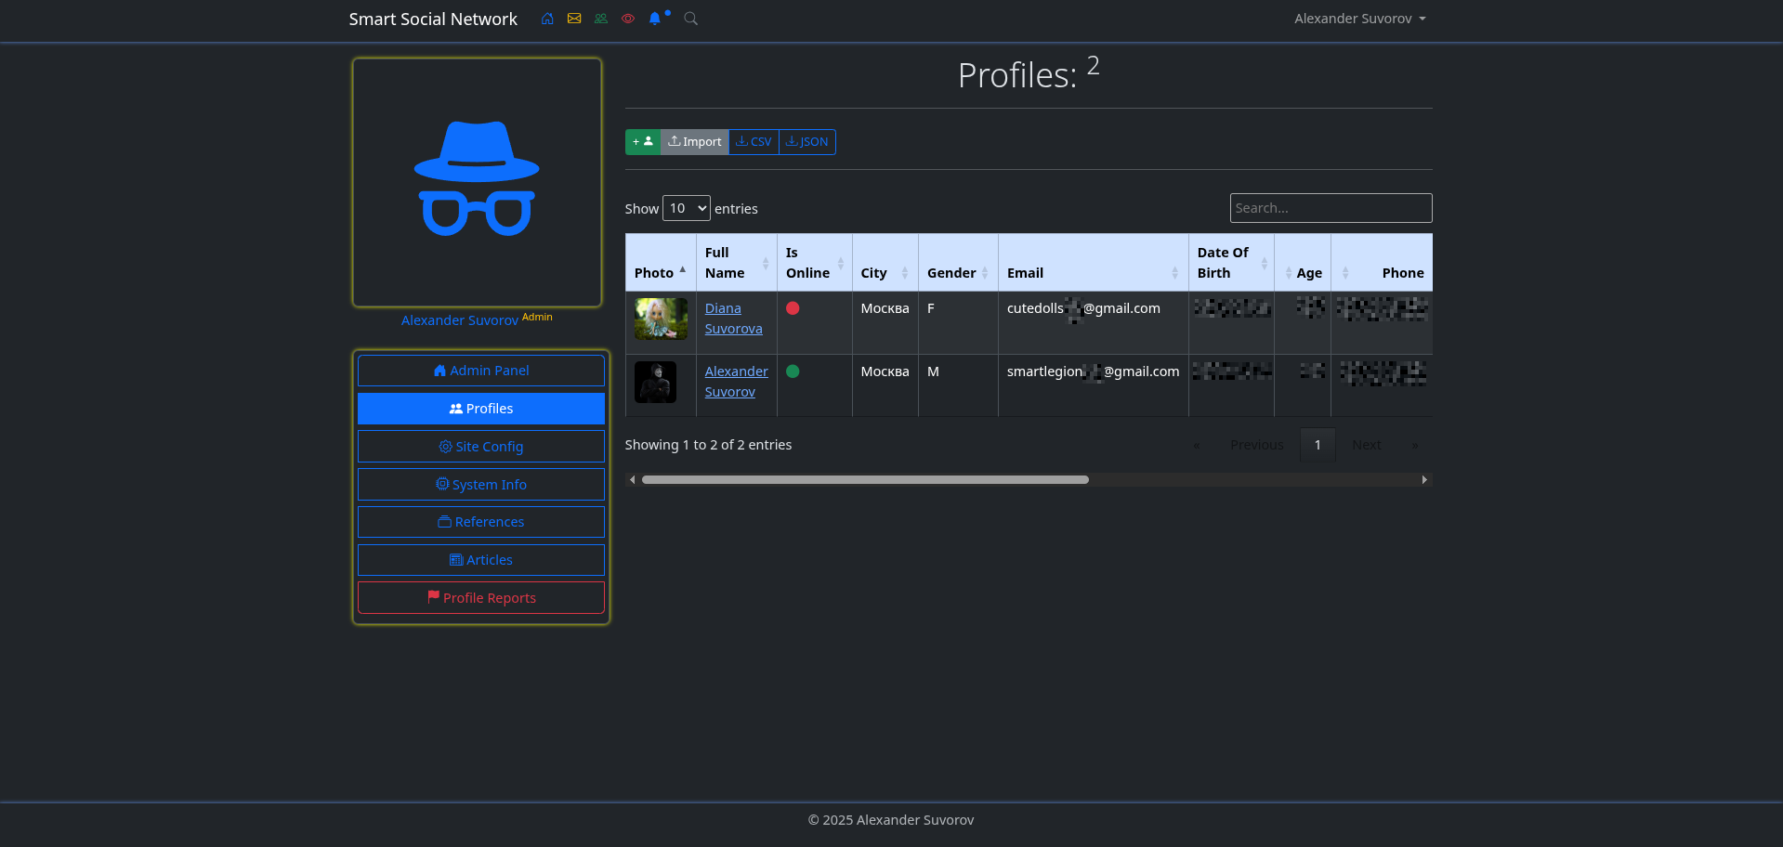The image size is (1783, 847).
Task: Open Site Config menu item
Action: pos(481,447)
